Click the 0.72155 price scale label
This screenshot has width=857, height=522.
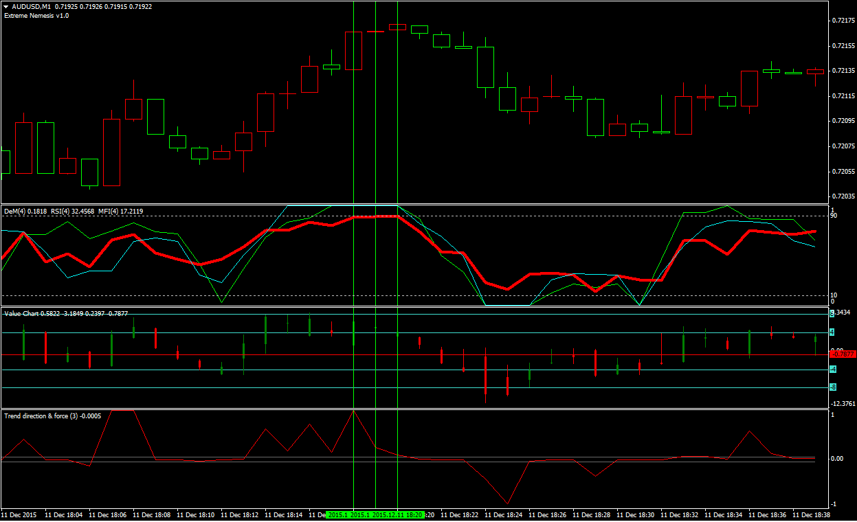[843, 45]
